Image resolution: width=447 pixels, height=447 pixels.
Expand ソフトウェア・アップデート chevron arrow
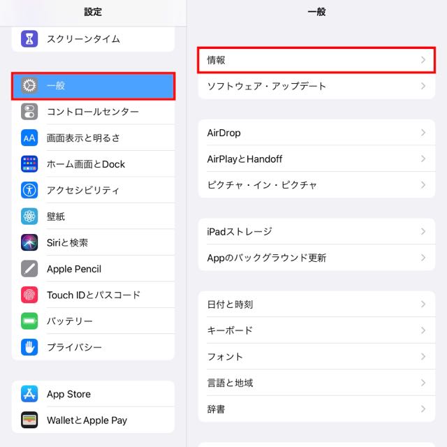point(423,86)
